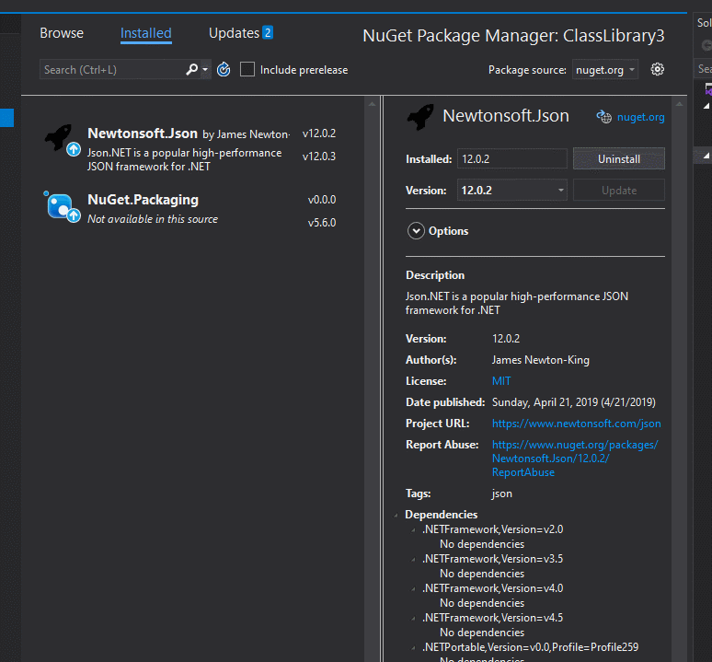Click the v5.6.0 version for NuGet.Packaging
The width and height of the screenshot is (712, 662).
321,223
